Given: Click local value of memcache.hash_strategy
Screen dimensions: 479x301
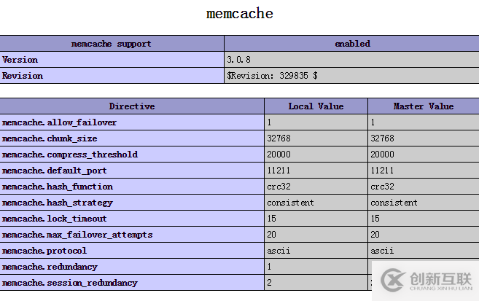Looking at the screenshot, I should (290, 203).
